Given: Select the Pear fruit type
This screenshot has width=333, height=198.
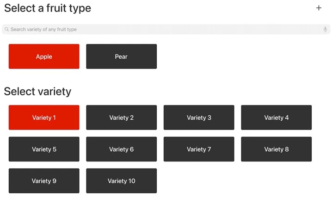Looking at the screenshot, I should [121, 56].
